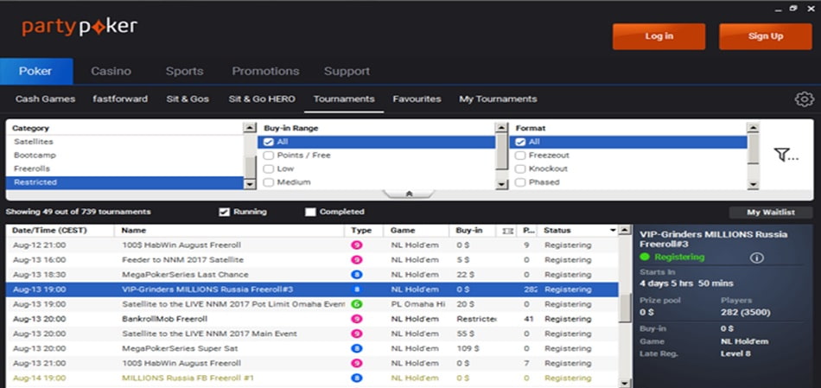The width and height of the screenshot is (821, 388).
Task: Uncheck All in Format filter
Action: coord(520,142)
